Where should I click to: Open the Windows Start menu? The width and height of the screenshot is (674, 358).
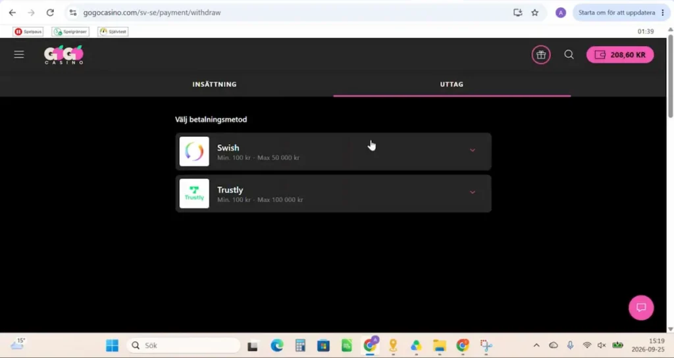click(112, 345)
